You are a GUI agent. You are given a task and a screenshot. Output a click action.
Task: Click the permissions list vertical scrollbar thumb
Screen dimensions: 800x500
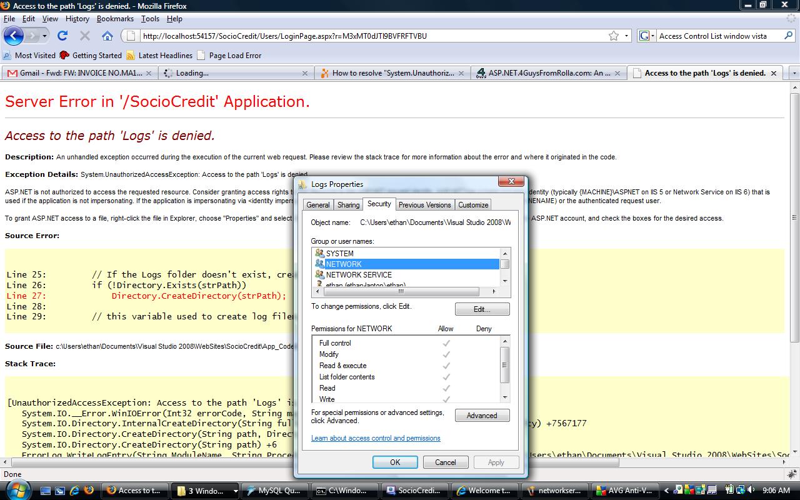(x=505, y=364)
